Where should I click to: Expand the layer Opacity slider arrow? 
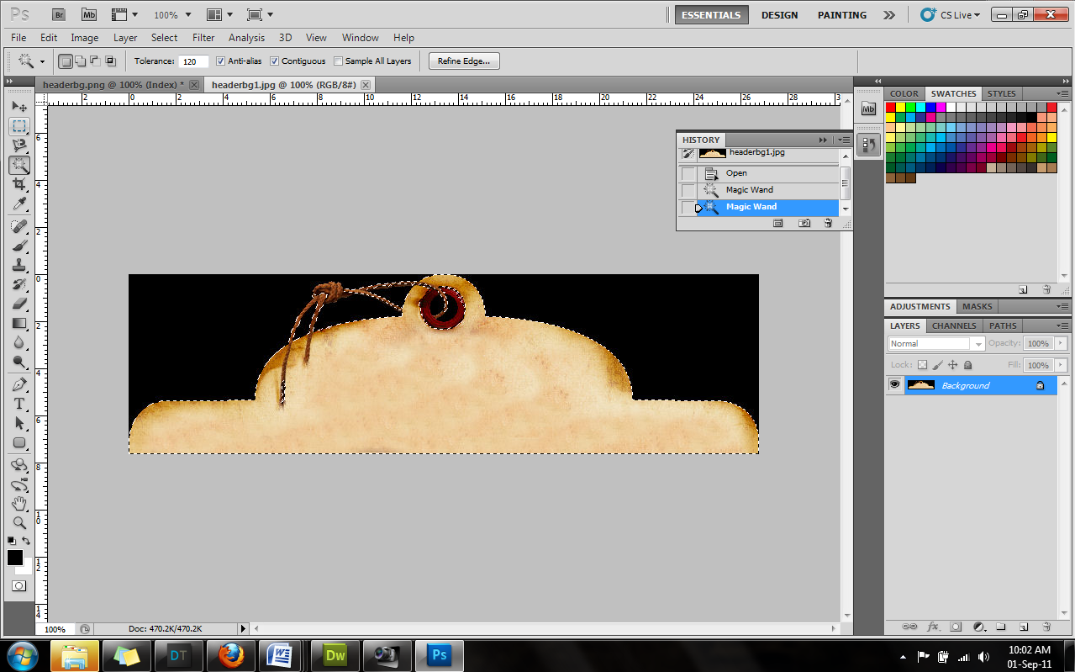1061,344
